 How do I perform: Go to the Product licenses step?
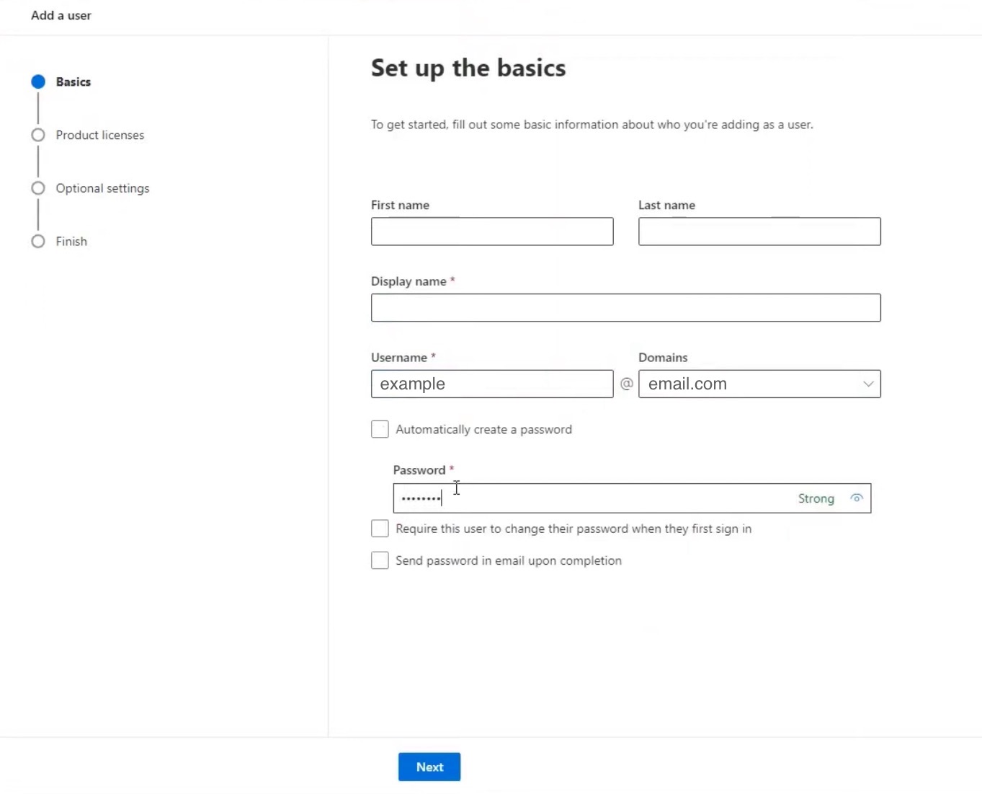(100, 136)
